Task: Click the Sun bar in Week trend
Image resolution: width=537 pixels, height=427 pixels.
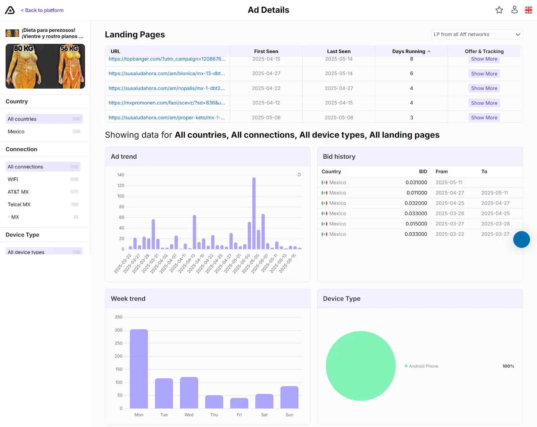Action: (x=289, y=397)
